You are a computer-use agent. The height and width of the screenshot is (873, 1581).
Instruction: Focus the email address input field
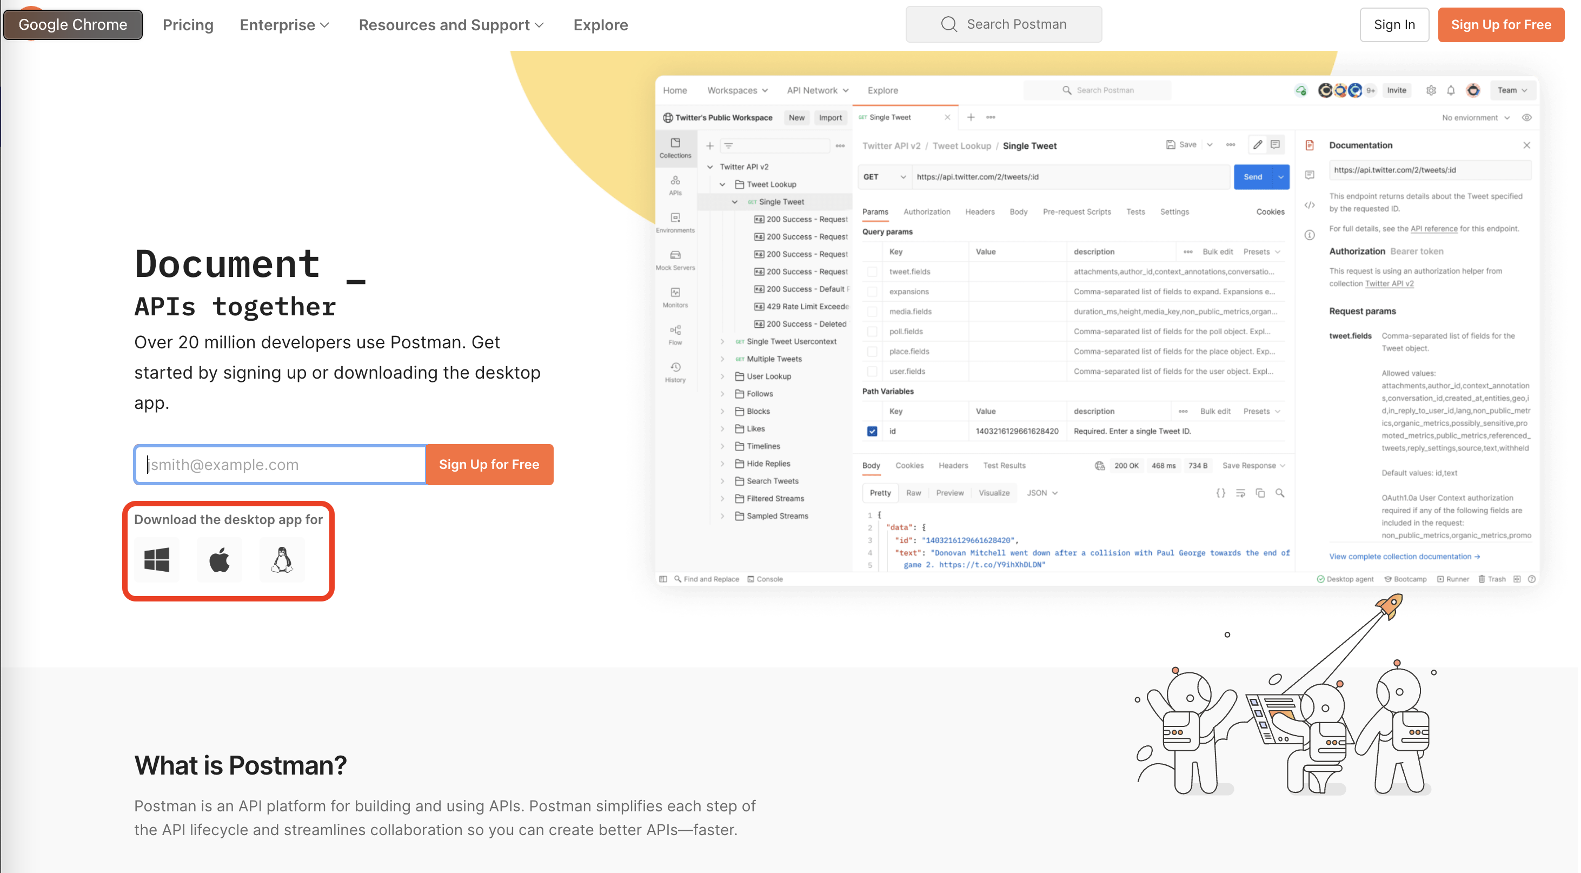pos(281,465)
